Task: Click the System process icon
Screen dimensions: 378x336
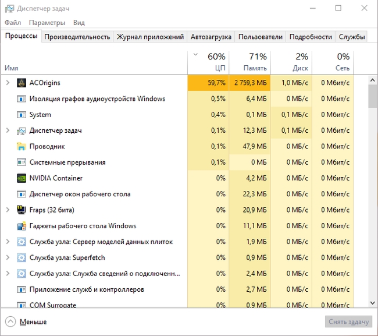Action: click(22, 115)
